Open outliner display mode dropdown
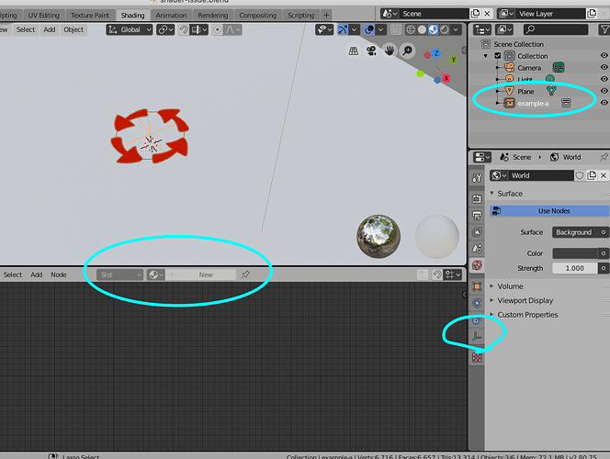610x459 pixels. (x=482, y=29)
